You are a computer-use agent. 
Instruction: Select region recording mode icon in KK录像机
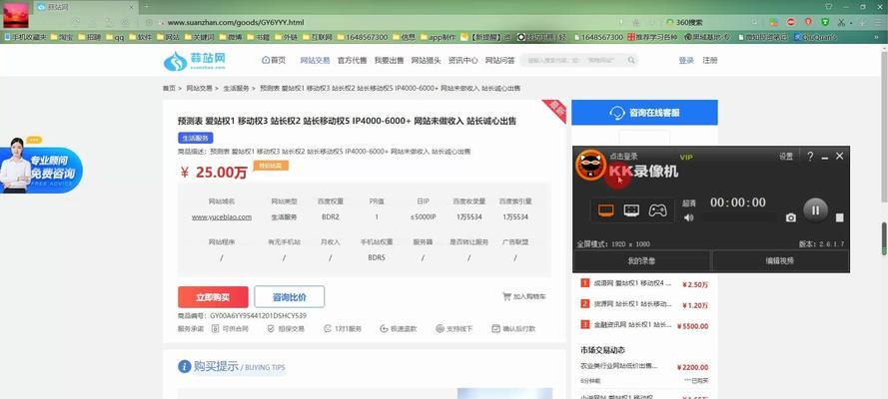(631, 210)
